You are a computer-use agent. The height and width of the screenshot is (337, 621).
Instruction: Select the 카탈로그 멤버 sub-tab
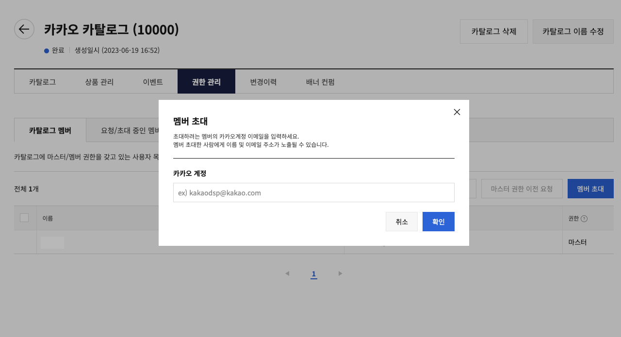pos(50,130)
